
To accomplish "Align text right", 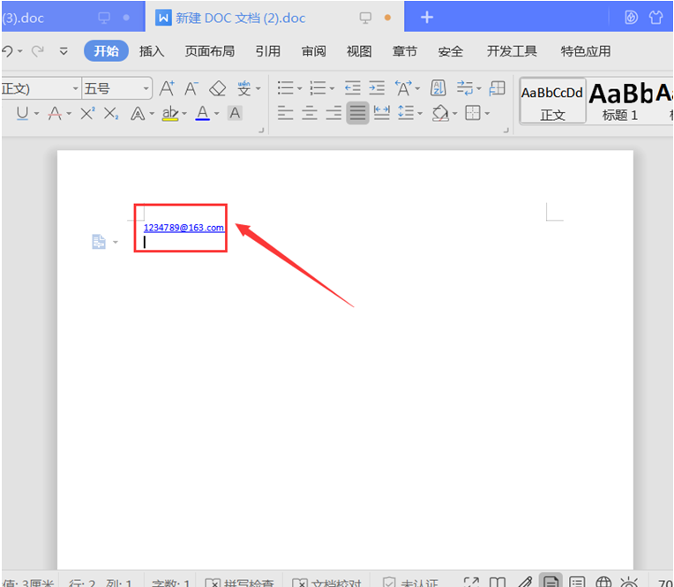I will 333,113.
